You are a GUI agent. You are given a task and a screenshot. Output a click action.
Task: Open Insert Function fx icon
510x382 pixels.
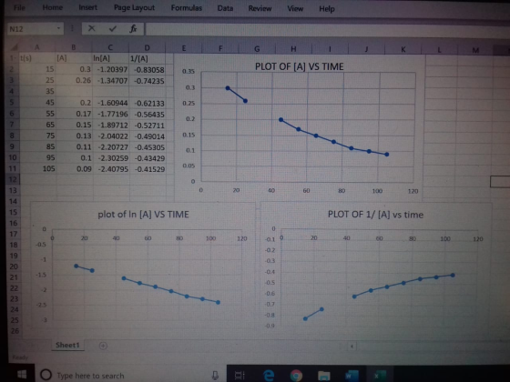point(133,29)
